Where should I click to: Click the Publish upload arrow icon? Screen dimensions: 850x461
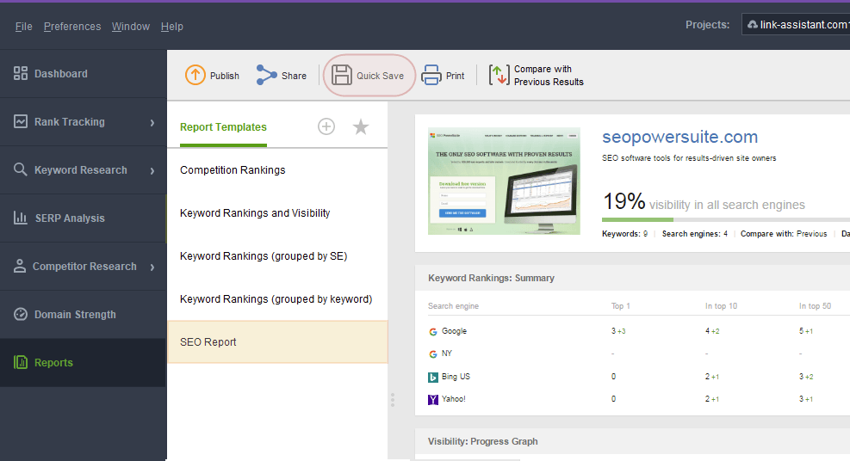pyautogui.click(x=195, y=75)
